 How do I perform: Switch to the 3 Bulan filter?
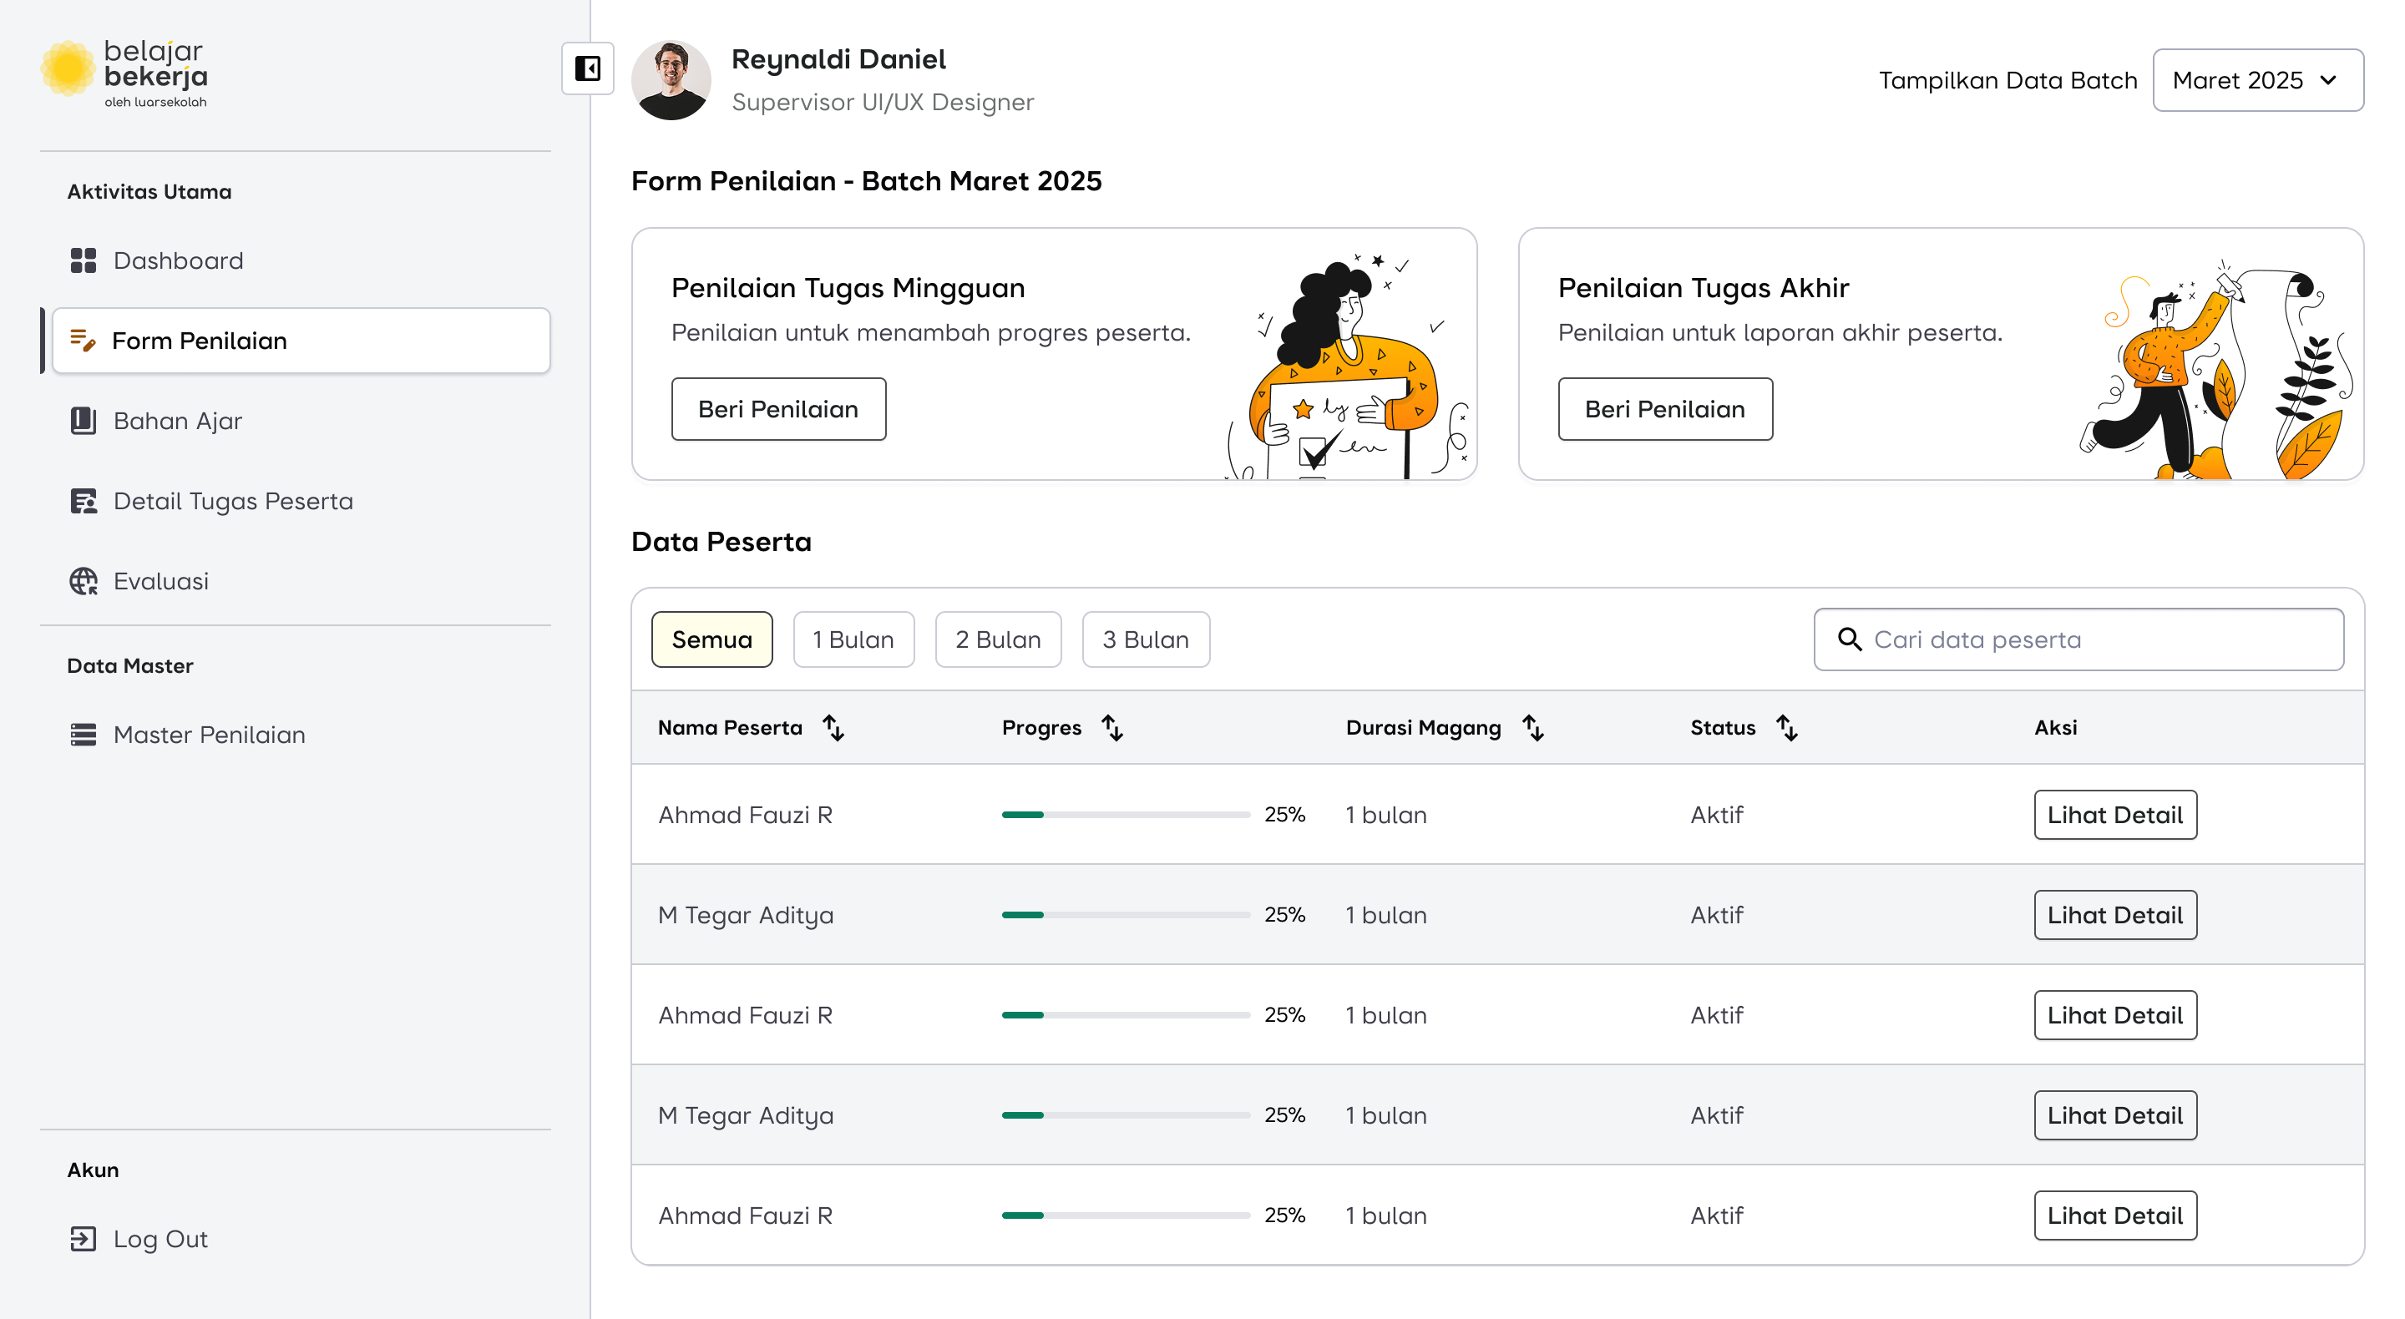(x=1145, y=639)
